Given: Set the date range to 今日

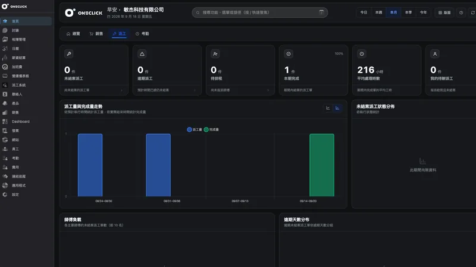Looking at the screenshot, I should click(364, 12).
